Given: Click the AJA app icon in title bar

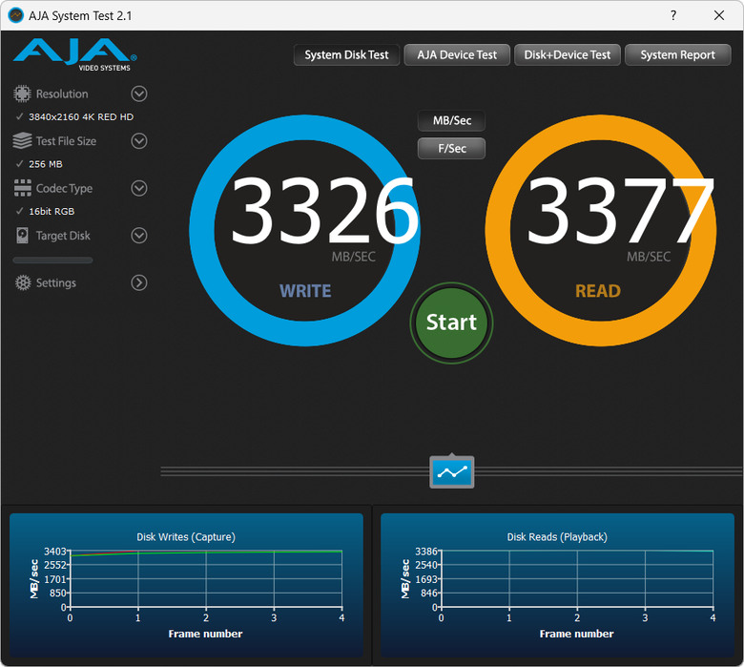Looking at the screenshot, I should point(15,15).
